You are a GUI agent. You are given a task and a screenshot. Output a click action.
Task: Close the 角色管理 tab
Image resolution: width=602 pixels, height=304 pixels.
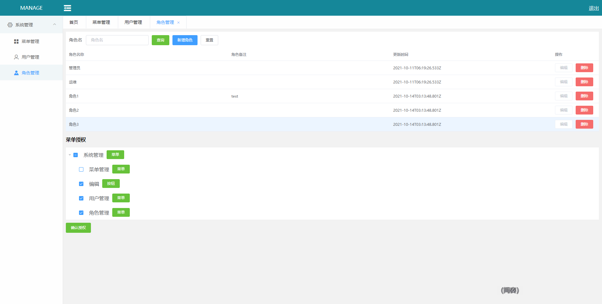(178, 23)
